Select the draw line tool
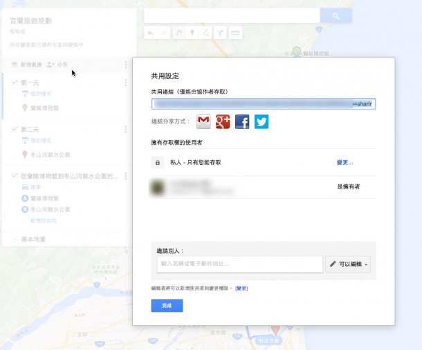 [205, 33]
